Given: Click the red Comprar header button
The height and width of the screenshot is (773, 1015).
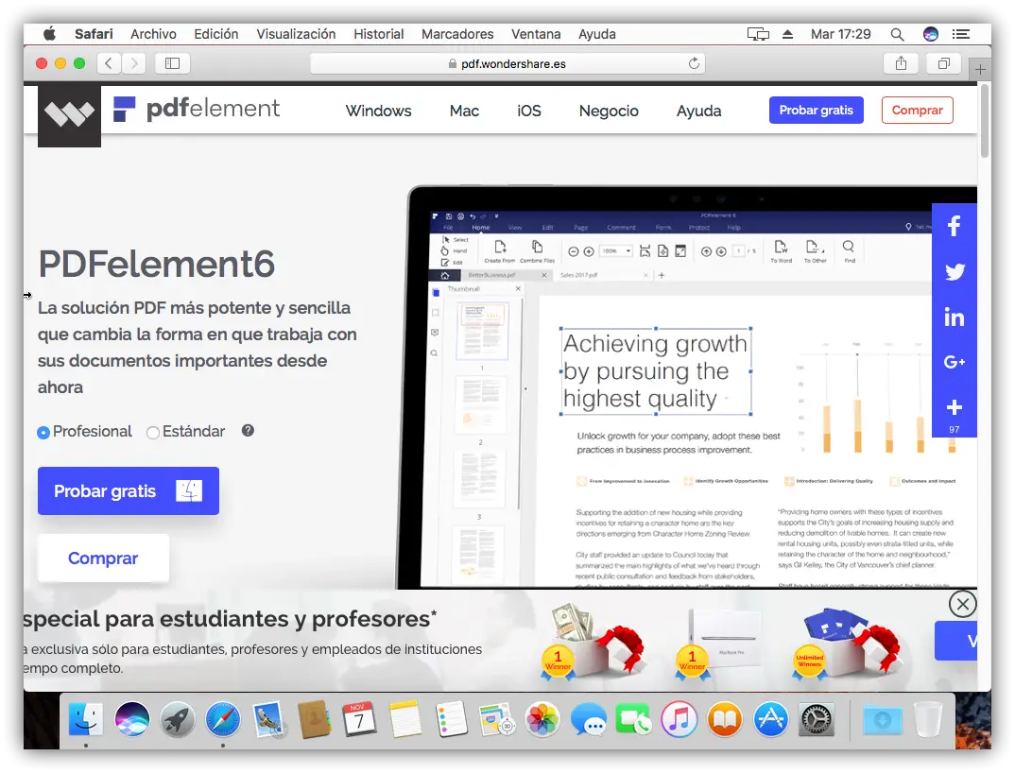Looking at the screenshot, I should (918, 110).
